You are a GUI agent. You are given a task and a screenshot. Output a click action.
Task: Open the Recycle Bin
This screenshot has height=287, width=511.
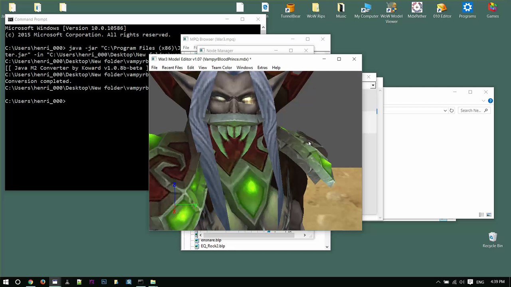coord(493,240)
